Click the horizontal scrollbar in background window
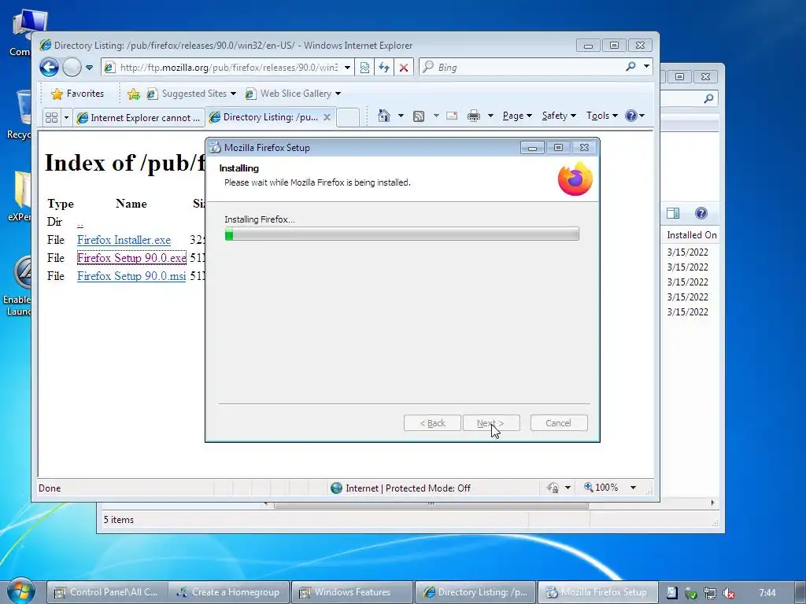This screenshot has height=604, width=806. 431,504
